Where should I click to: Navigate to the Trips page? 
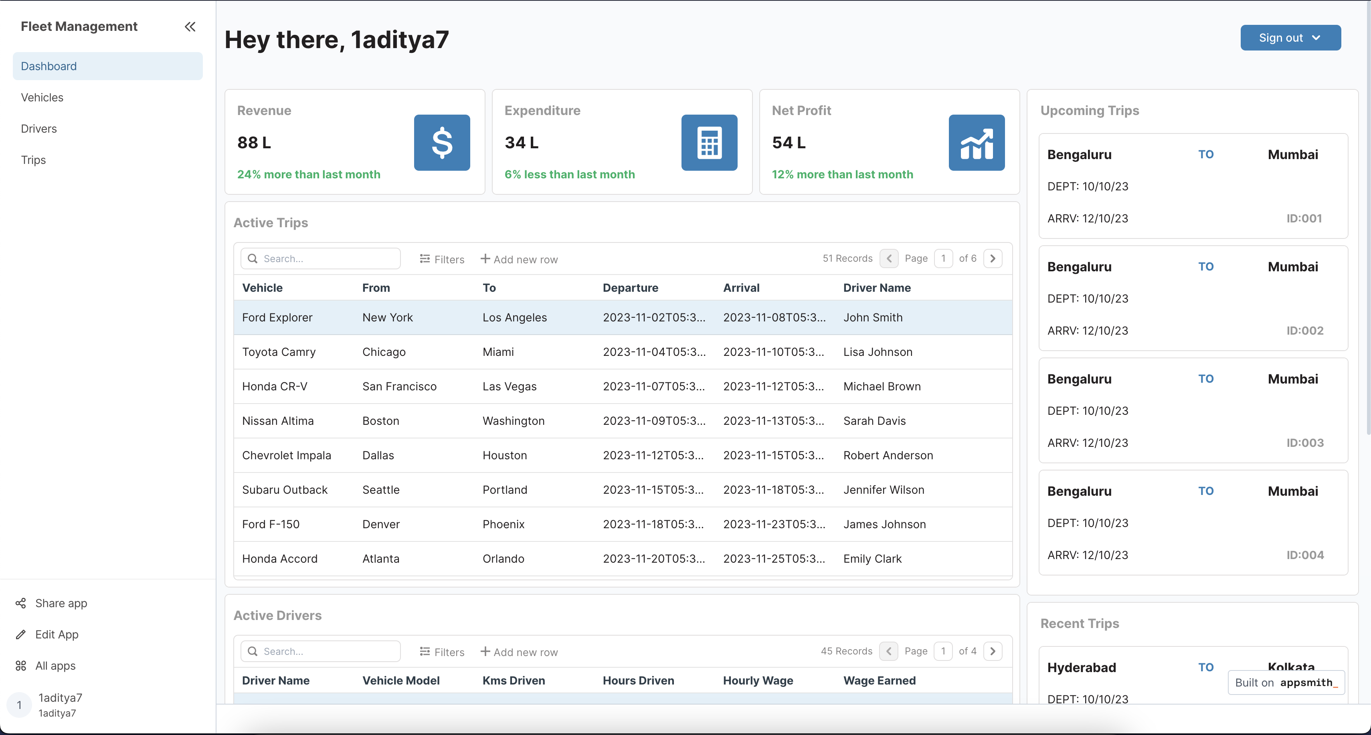[x=33, y=160]
